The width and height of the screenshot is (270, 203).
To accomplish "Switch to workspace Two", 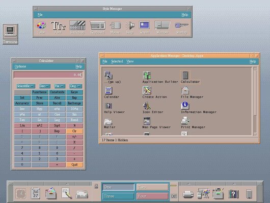I will (152, 187).
